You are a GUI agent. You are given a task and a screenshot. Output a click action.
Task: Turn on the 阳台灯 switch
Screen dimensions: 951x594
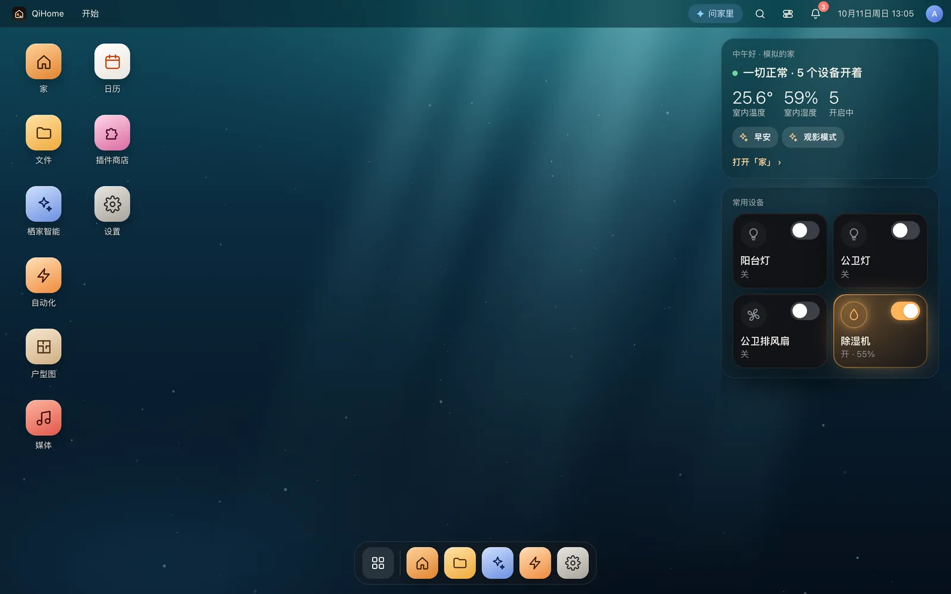pyautogui.click(x=805, y=230)
